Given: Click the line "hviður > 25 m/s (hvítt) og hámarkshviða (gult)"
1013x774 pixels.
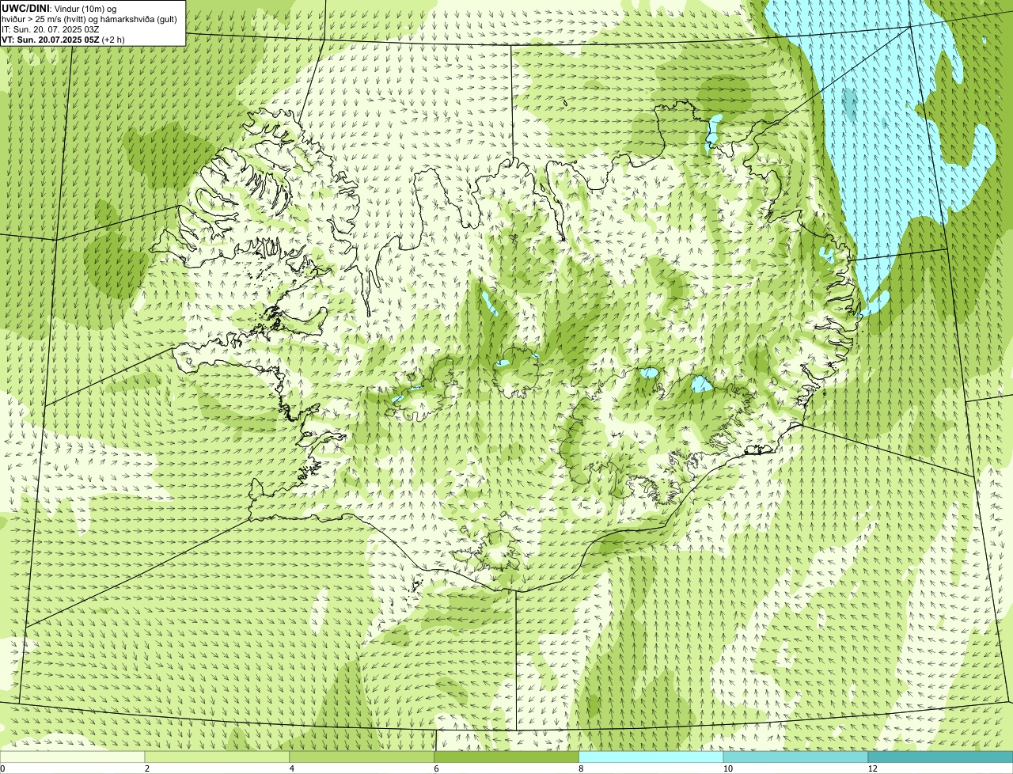Looking at the screenshot, I should coord(89,18).
